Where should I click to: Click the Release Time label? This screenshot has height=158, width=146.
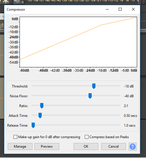[x=18, y=125]
